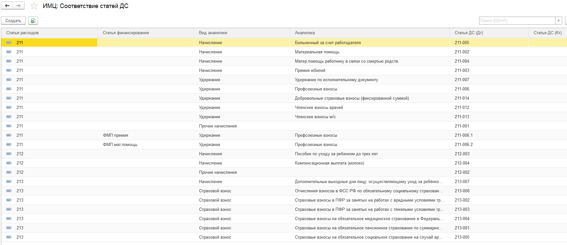The image size is (567, 245).
Task: Click the Вид аналитики column header
Action: point(213,33)
